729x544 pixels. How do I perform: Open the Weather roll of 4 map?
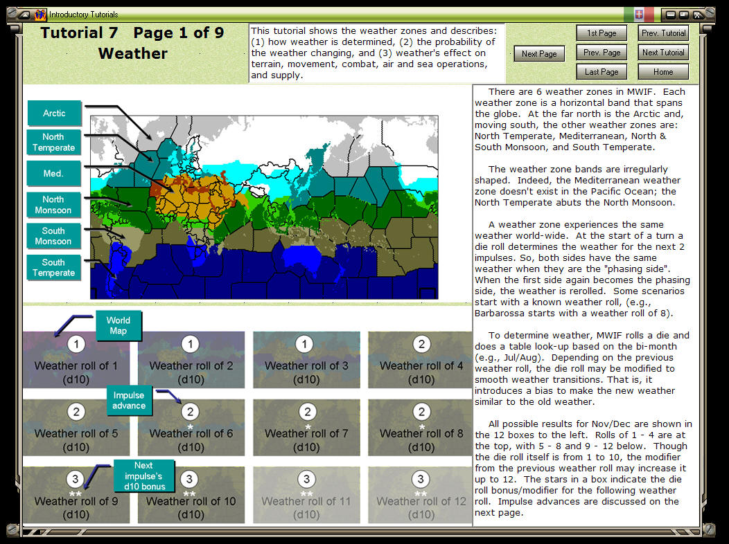[x=421, y=360]
